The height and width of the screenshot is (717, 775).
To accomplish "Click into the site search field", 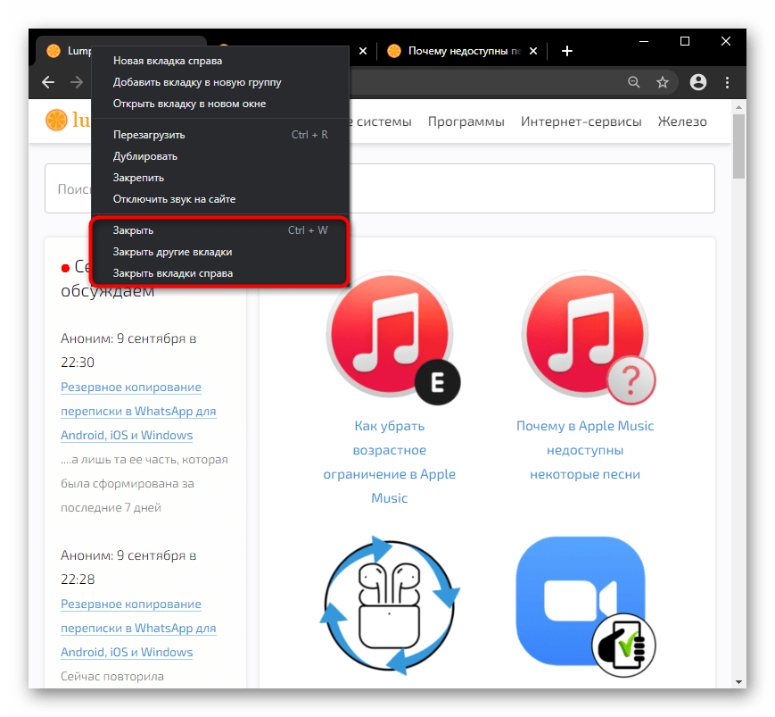I will tap(446, 188).
